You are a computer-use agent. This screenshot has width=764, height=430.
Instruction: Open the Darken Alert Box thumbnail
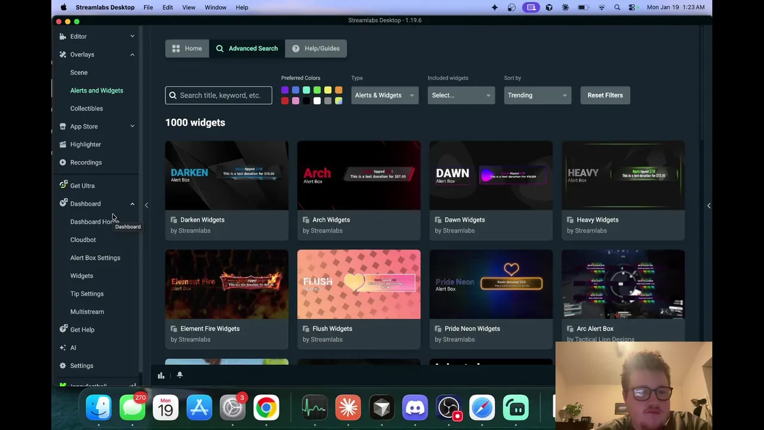click(x=227, y=176)
